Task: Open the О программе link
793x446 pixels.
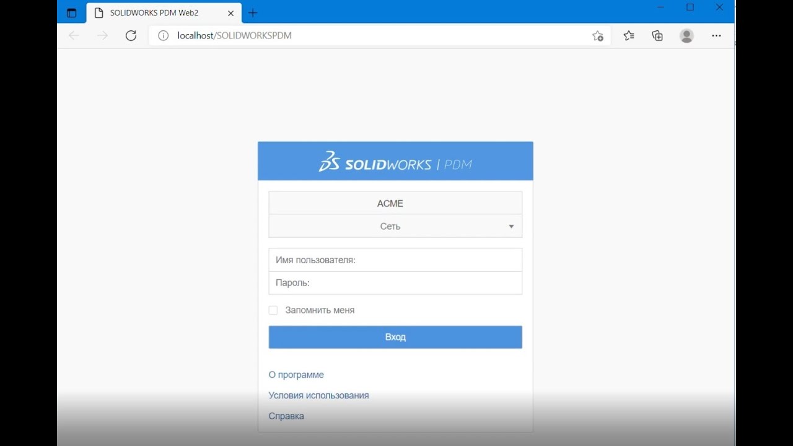Action: pyautogui.click(x=296, y=375)
